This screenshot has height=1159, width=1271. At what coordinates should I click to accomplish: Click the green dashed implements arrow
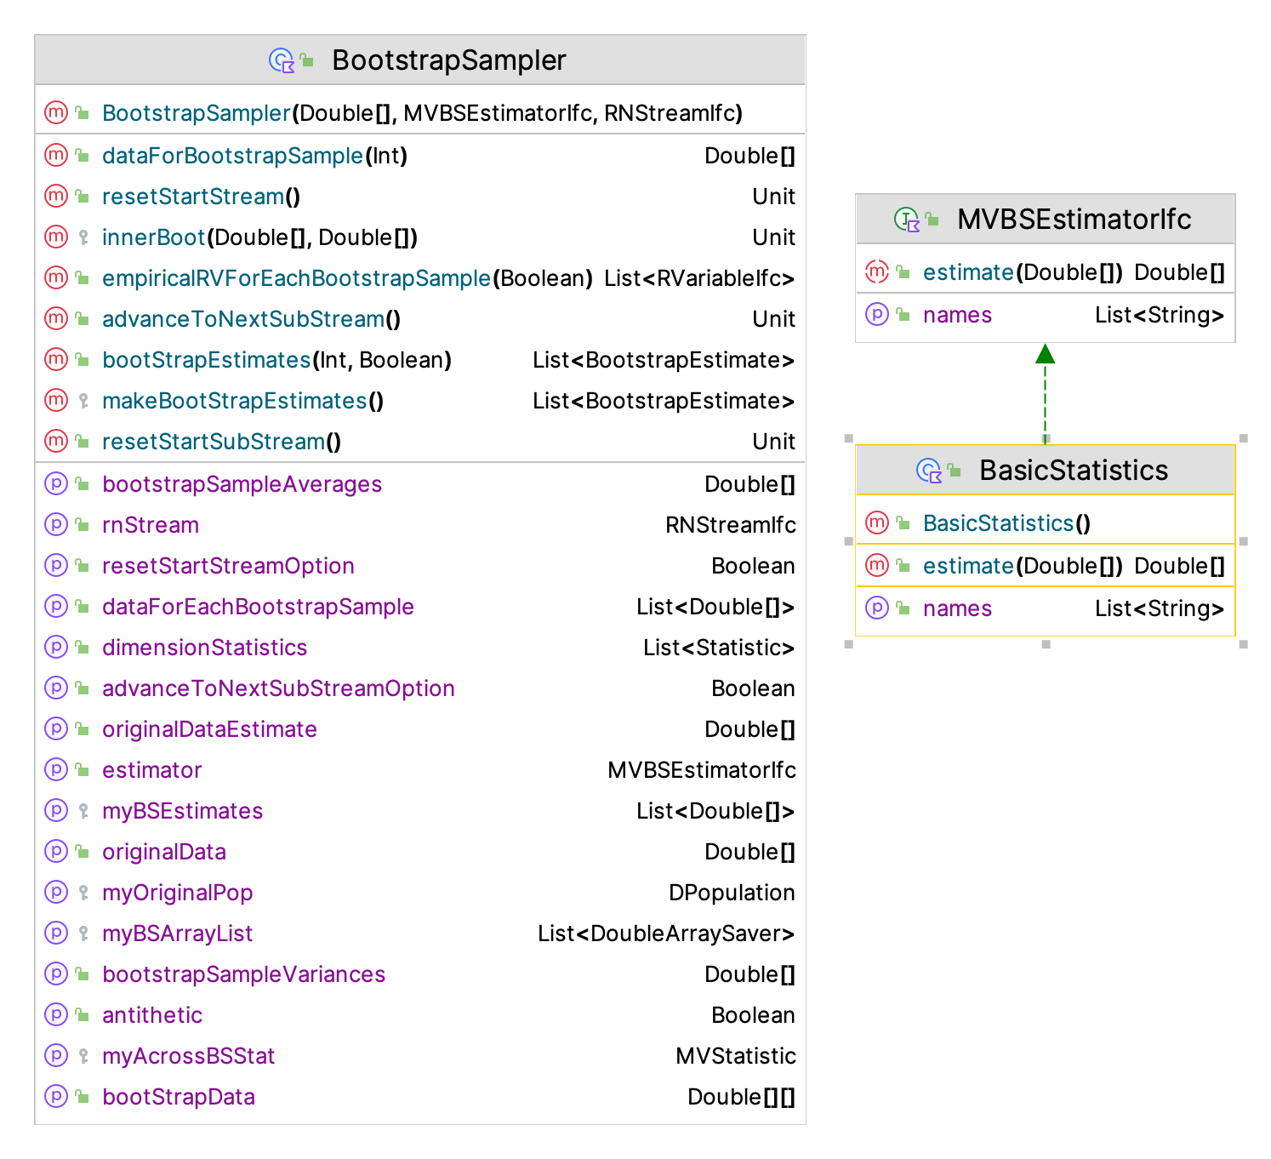point(1045,393)
